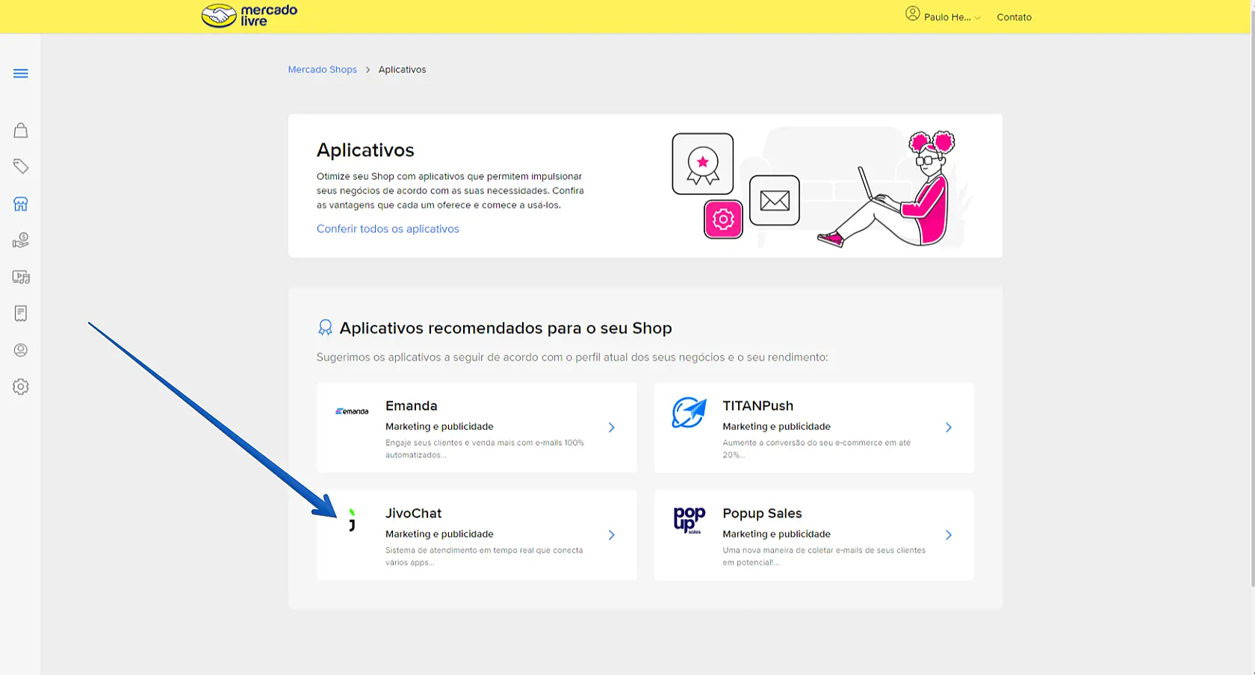Open the receipt sidebar icon

(21, 314)
